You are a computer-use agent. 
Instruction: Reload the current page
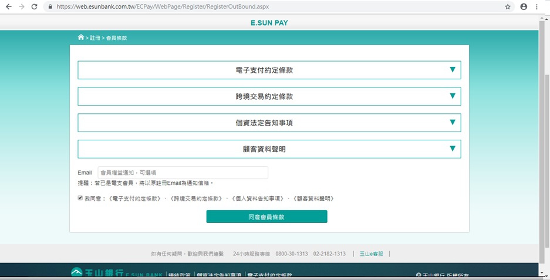click(34, 6)
